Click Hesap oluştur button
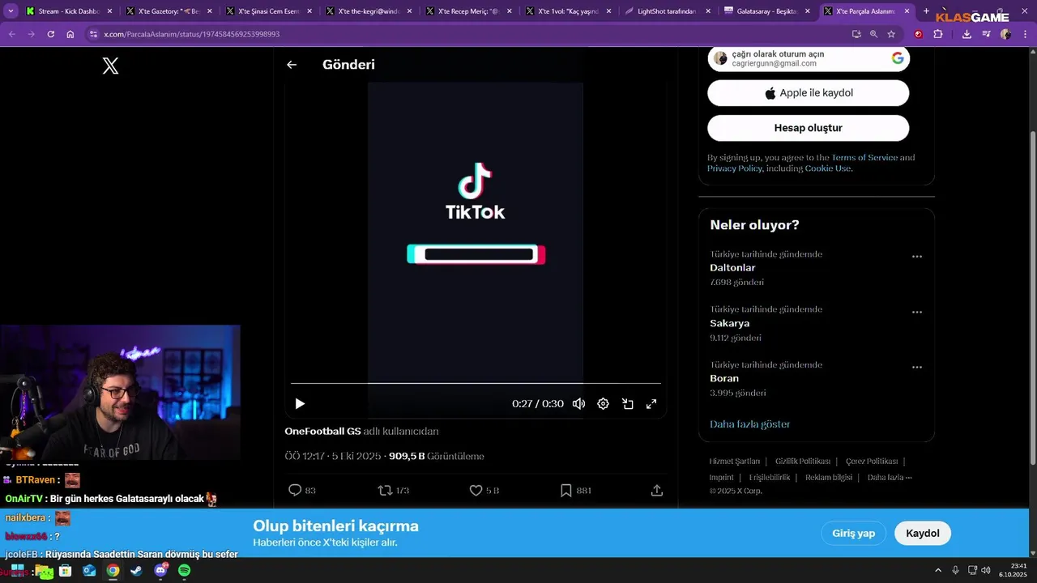Viewport: 1037px width, 583px height. pyautogui.click(x=809, y=128)
